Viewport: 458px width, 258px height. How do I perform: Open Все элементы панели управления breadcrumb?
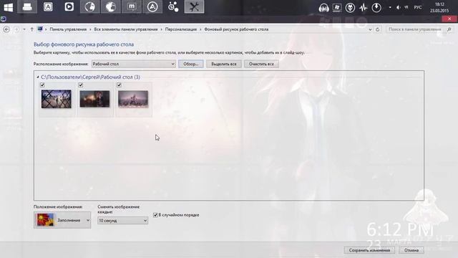coord(126,29)
